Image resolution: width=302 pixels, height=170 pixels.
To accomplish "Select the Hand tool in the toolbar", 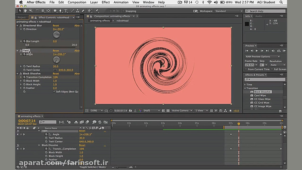I will tap(25, 11).
